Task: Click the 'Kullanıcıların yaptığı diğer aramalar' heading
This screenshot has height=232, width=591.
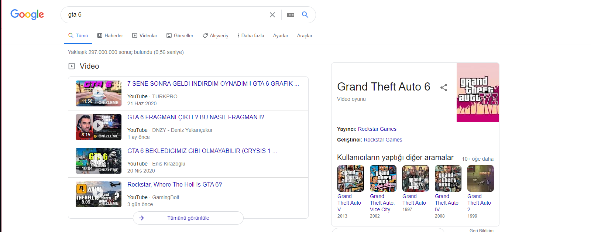Action: (395, 157)
